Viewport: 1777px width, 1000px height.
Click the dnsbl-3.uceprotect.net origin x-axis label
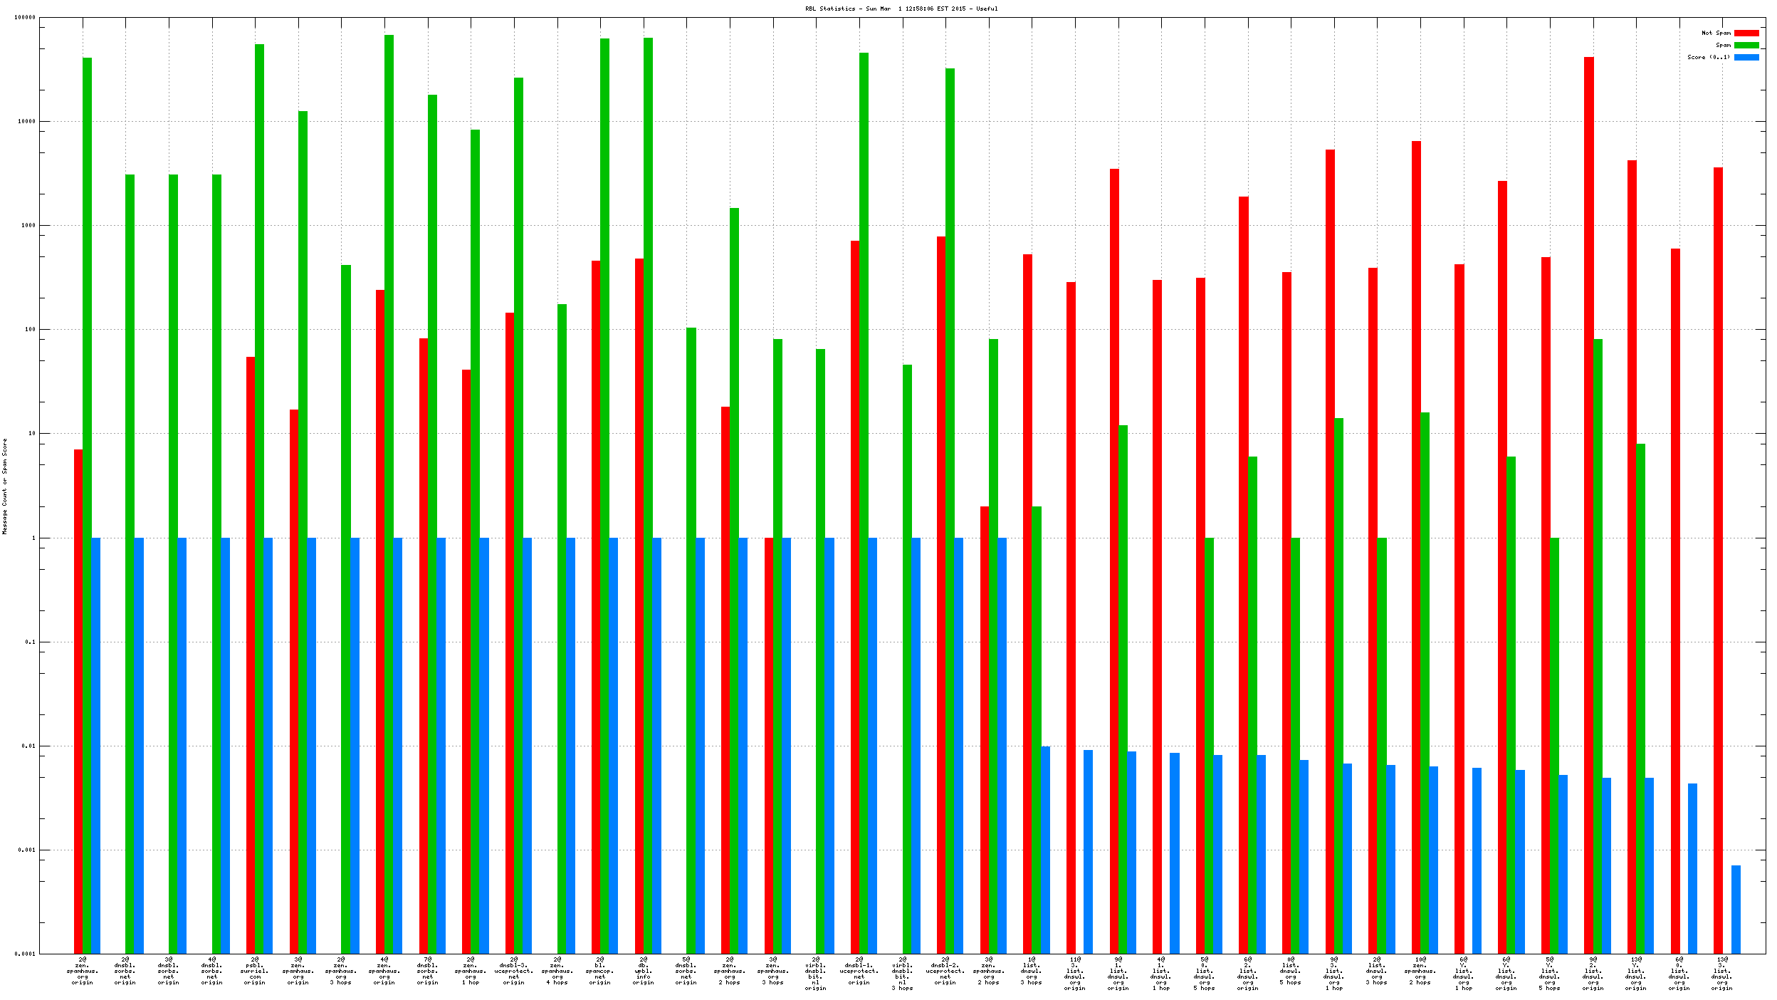pos(514,972)
